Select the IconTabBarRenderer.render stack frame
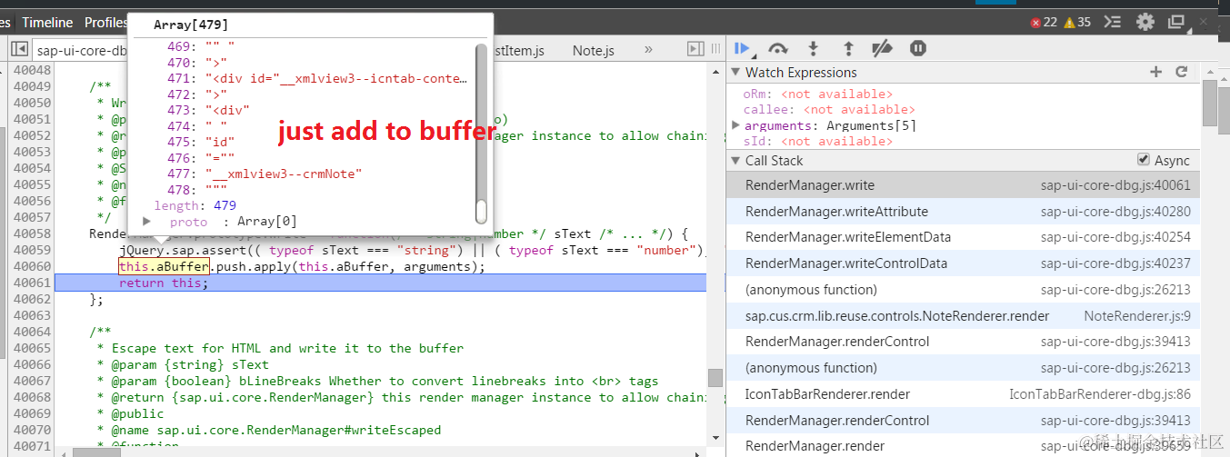This screenshot has height=457, width=1230. (x=963, y=394)
